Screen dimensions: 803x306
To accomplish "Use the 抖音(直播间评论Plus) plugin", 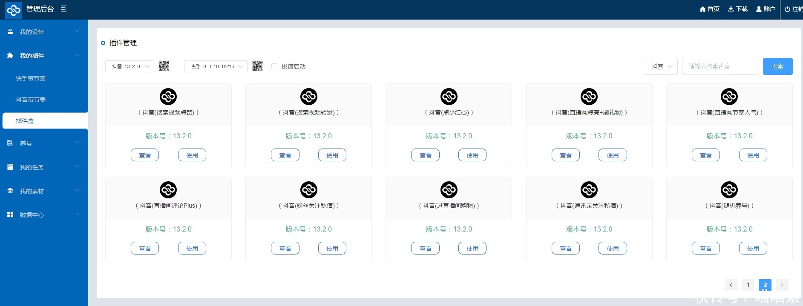I will [192, 249].
